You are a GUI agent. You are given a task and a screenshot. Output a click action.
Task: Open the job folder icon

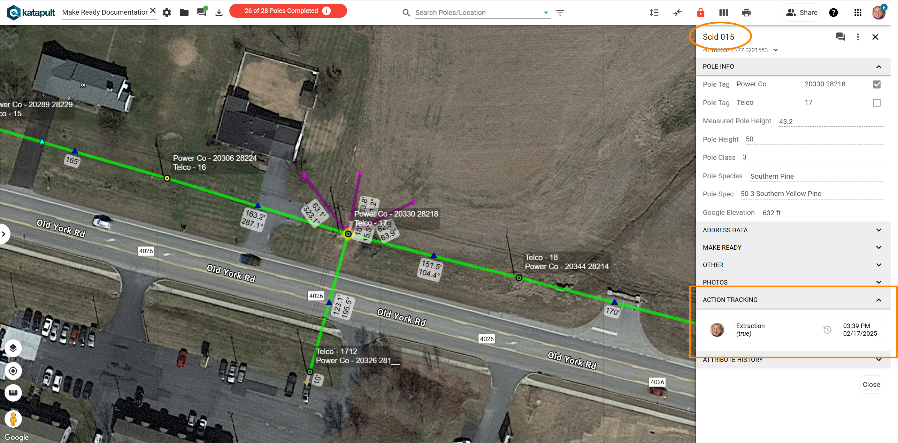(184, 13)
